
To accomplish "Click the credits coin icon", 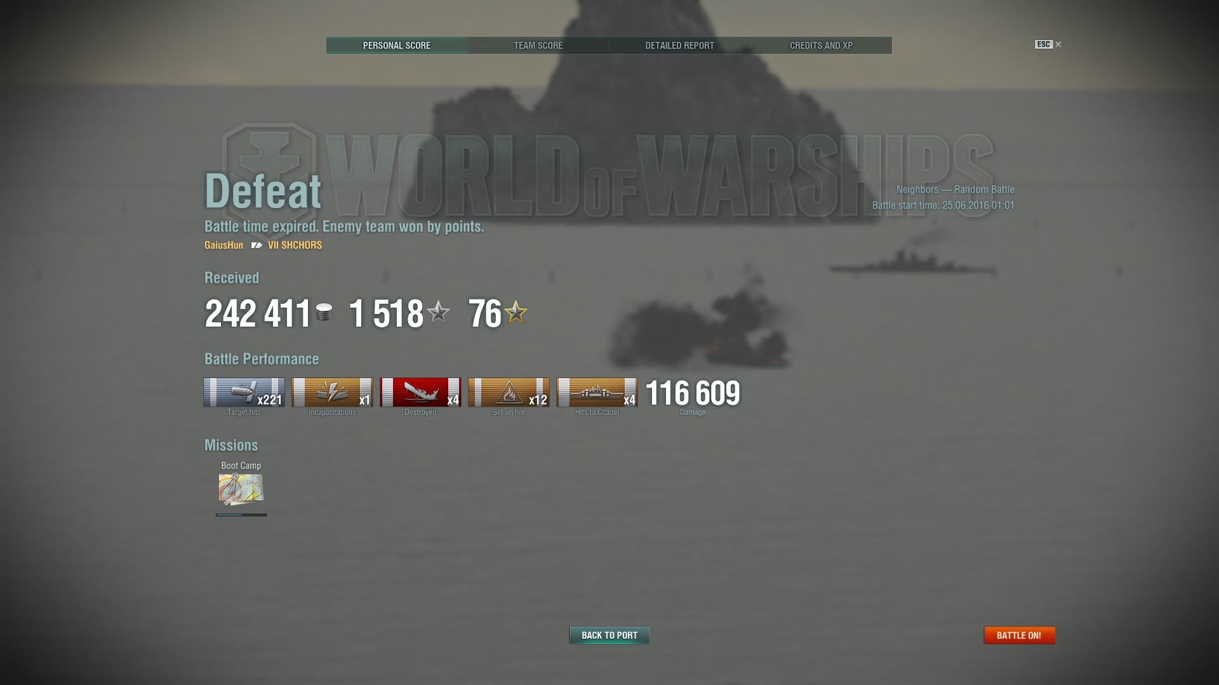I will tap(324, 312).
